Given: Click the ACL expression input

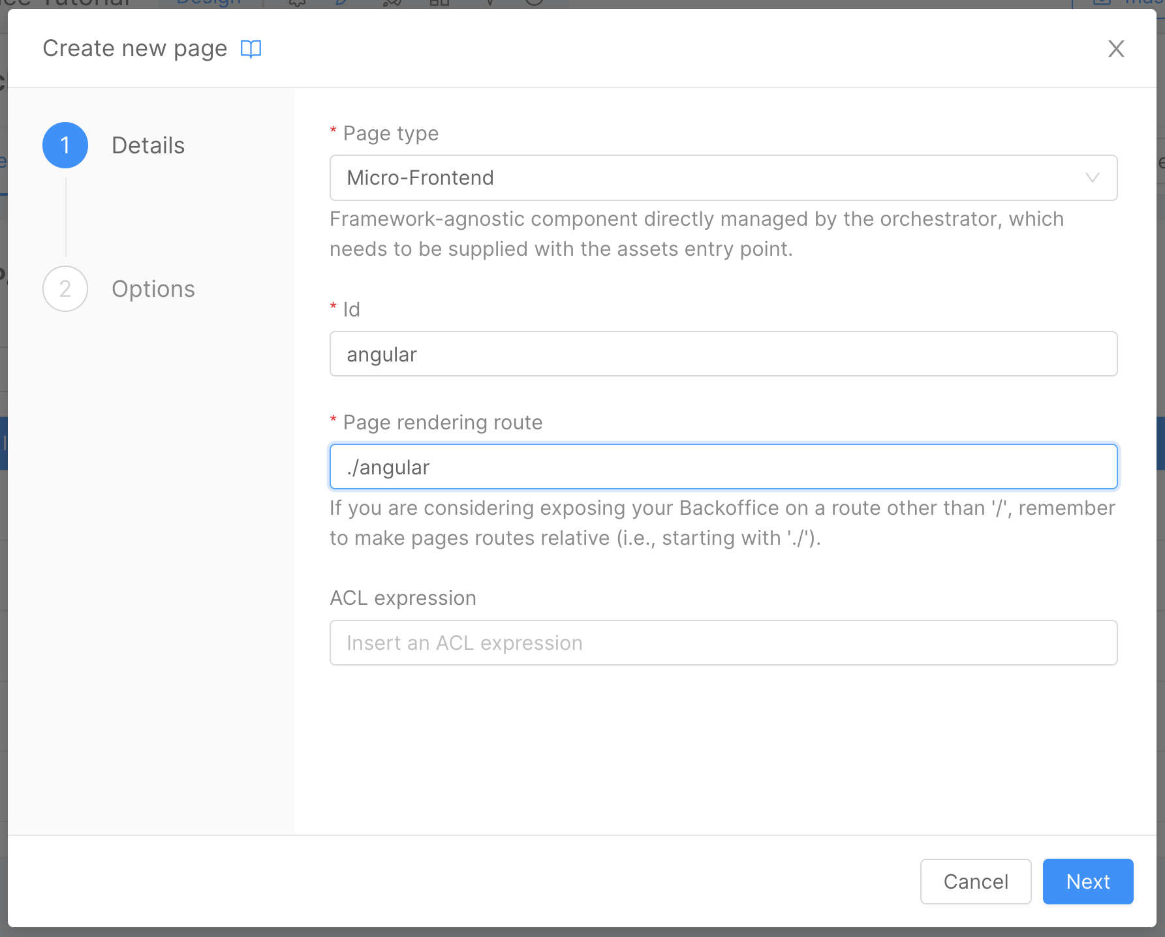Looking at the screenshot, I should (x=723, y=642).
